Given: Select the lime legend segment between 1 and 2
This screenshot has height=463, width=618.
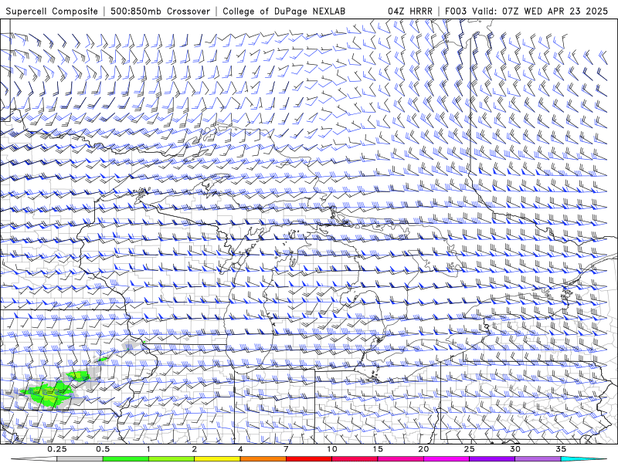Looking at the screenshot, I should [x=171, y=459].
